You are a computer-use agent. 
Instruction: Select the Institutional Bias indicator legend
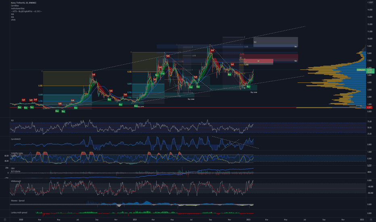coord(18,8)
